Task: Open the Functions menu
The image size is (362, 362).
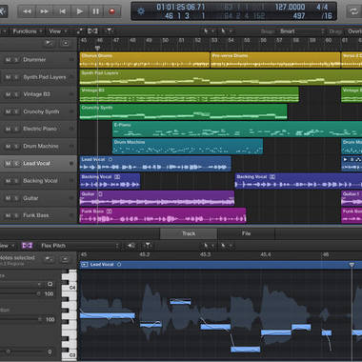Action: pyautogui.click(x=28, y=31)
